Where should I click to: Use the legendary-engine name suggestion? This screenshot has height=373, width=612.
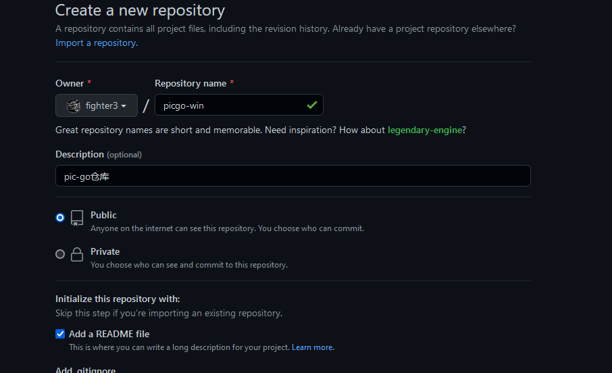pos(425,130)
